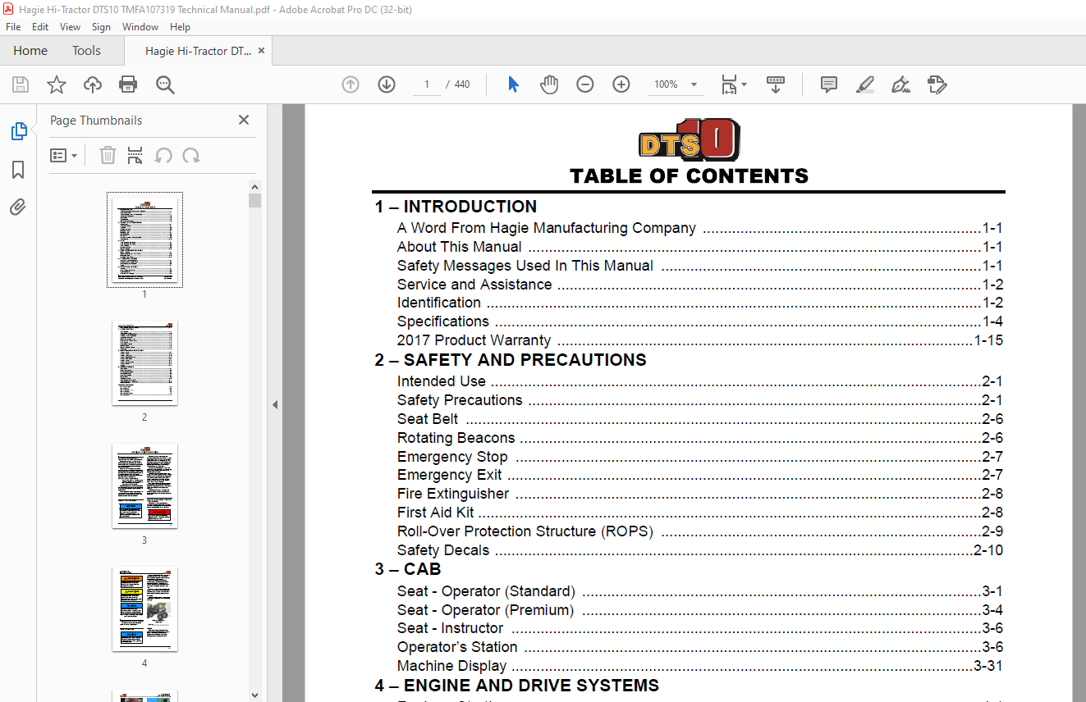Open the Sign document tool
This screenshot has width=1086, height=702.
(x=900, y=84)
